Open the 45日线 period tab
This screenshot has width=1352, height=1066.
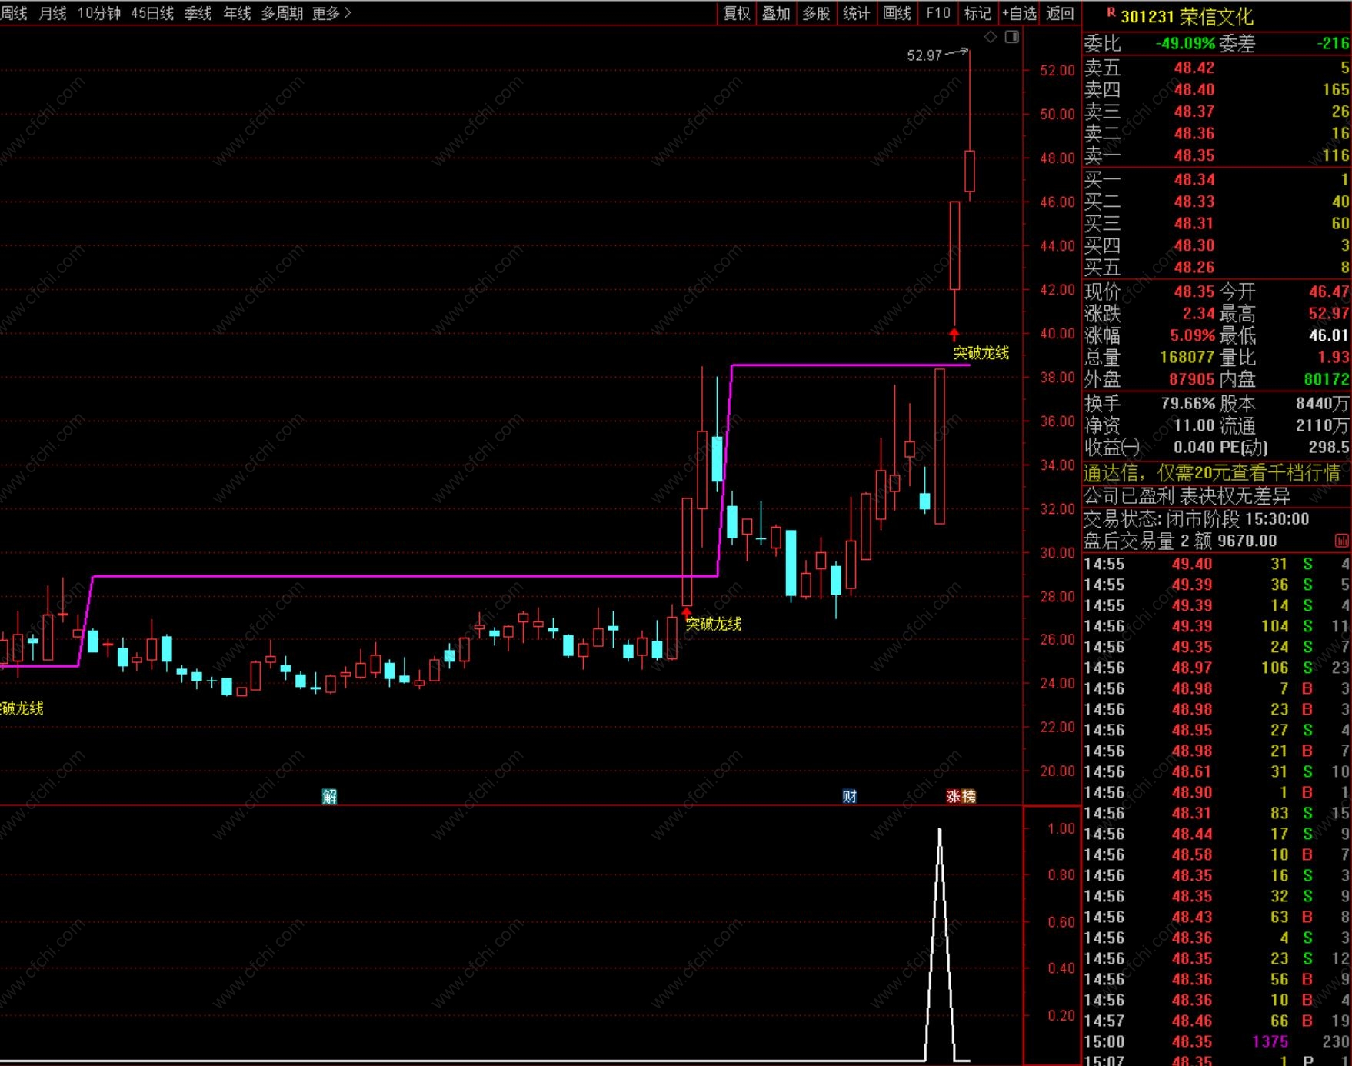pos(152,13)
